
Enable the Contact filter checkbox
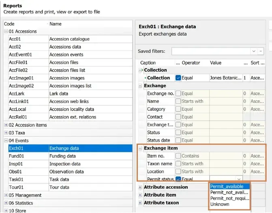(x=178, y=117)
